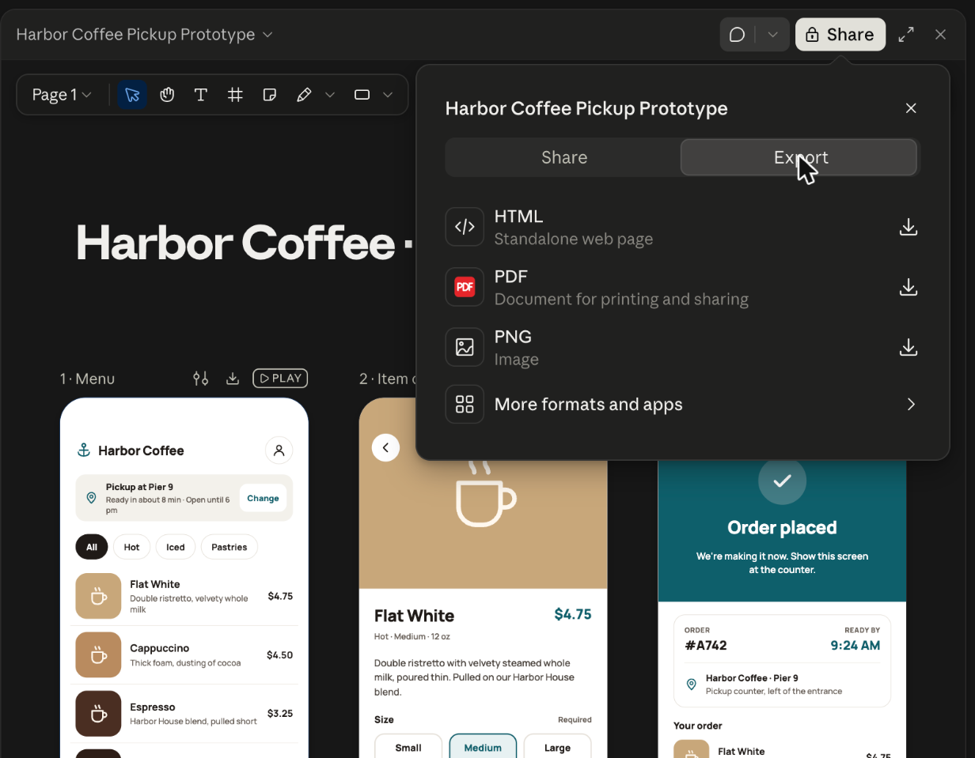Open the Menu frame adjust settings icon

[x=201, y=379]
